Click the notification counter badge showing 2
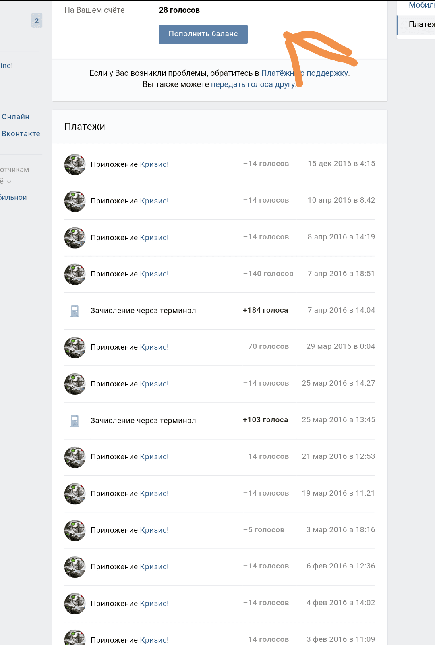 (37, 21)
